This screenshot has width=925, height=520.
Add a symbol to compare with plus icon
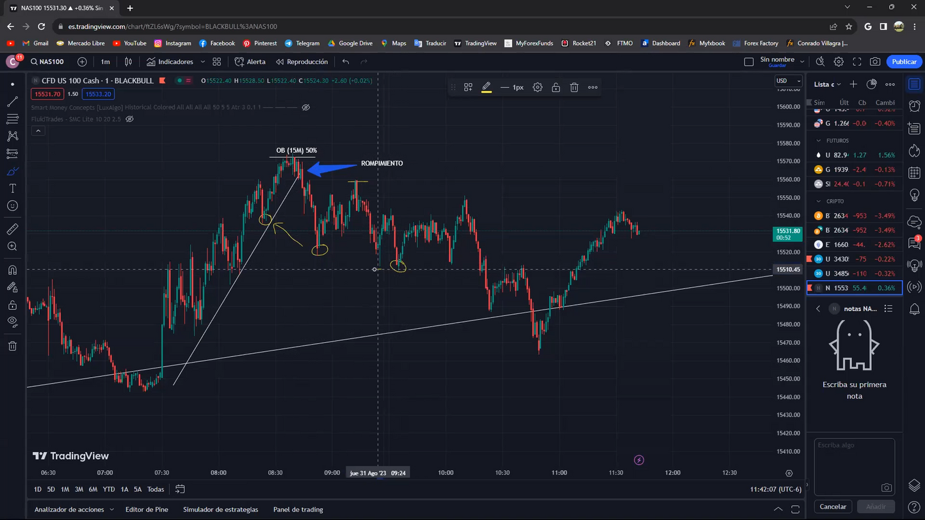82,62
